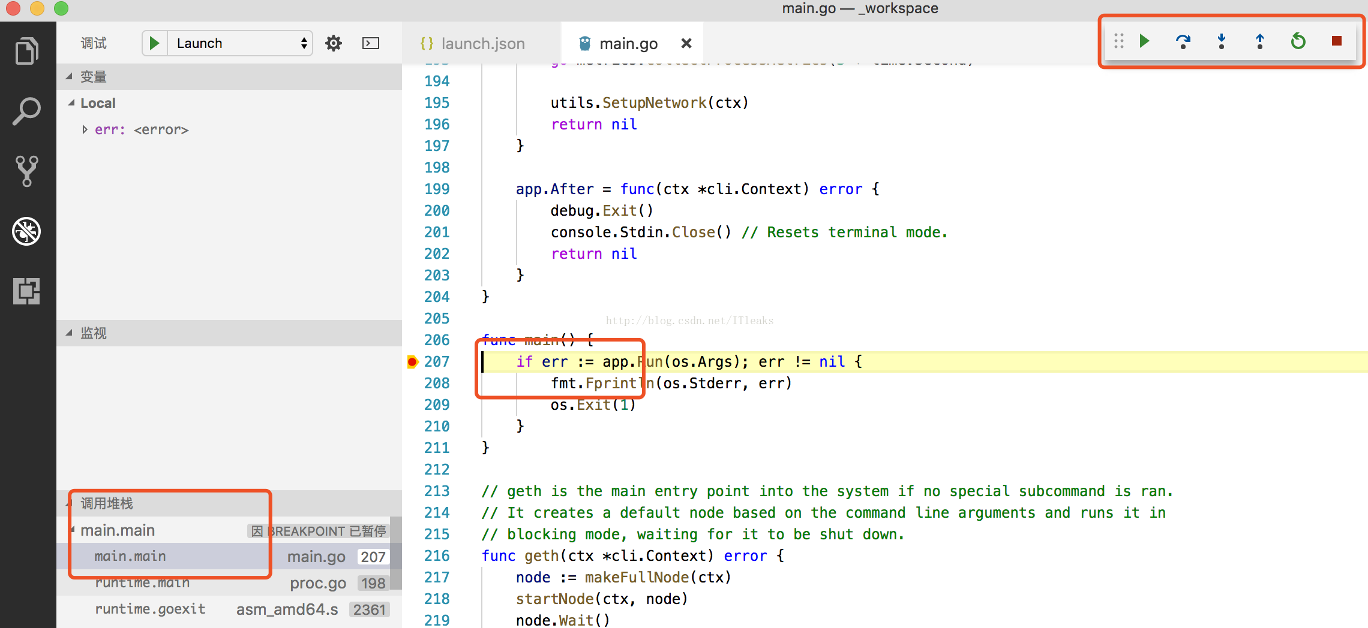Open the debug console icon
Viewport: 1368px width, 628px height.
point(371,43)
